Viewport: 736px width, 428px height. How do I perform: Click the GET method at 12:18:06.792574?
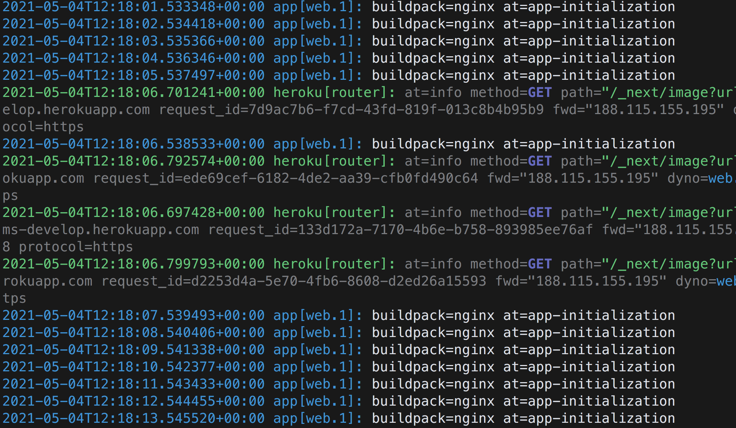coord(539,161)
